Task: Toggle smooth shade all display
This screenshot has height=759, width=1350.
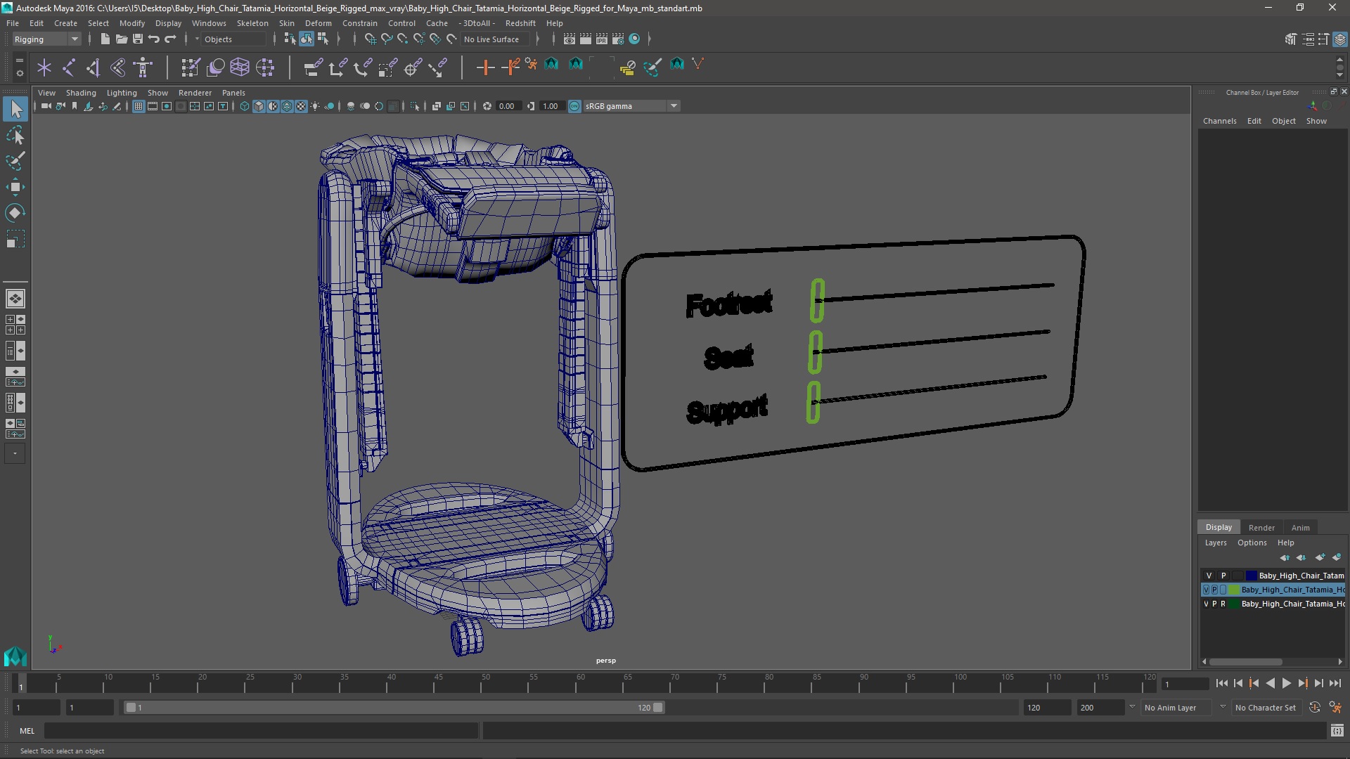Action: pos(259,106)
